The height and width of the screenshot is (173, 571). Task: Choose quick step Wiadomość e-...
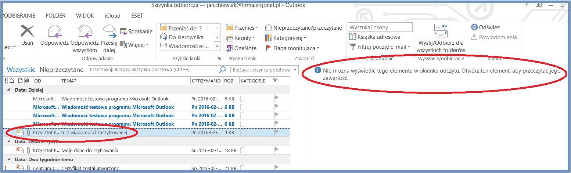point(186,46)
